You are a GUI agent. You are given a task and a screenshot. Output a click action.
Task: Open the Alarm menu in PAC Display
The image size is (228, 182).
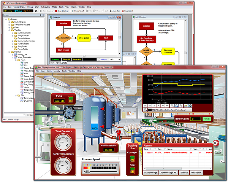point(49,71)
